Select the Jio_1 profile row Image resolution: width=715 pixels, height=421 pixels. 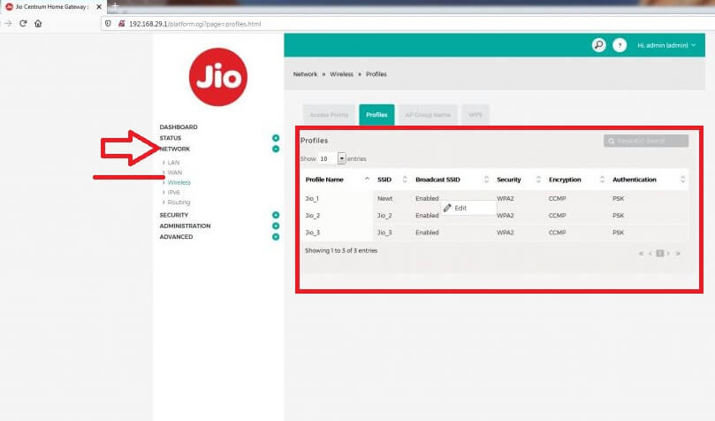pos(494,198)
